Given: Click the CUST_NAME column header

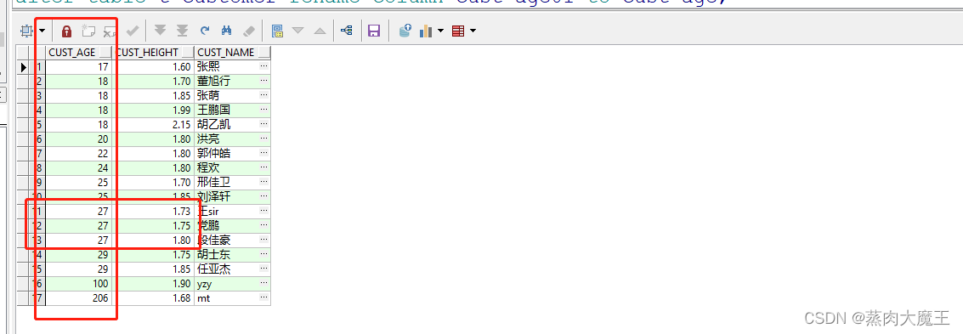Looking at the screenshot, I should pos(233,52).
